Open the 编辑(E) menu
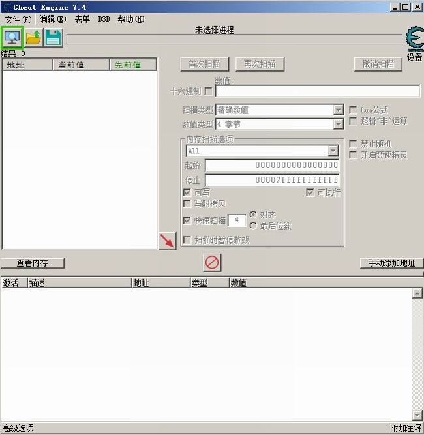 [x=53, y=19]
